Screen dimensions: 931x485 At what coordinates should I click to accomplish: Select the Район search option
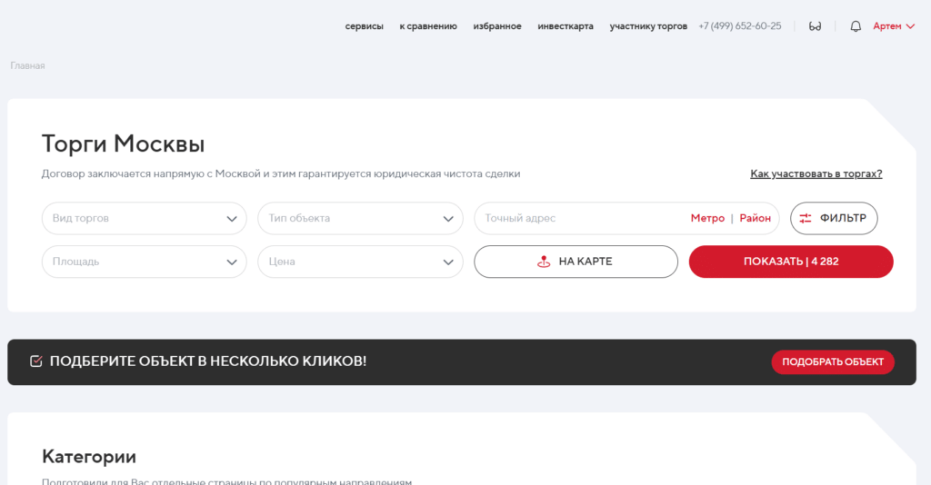756,218
